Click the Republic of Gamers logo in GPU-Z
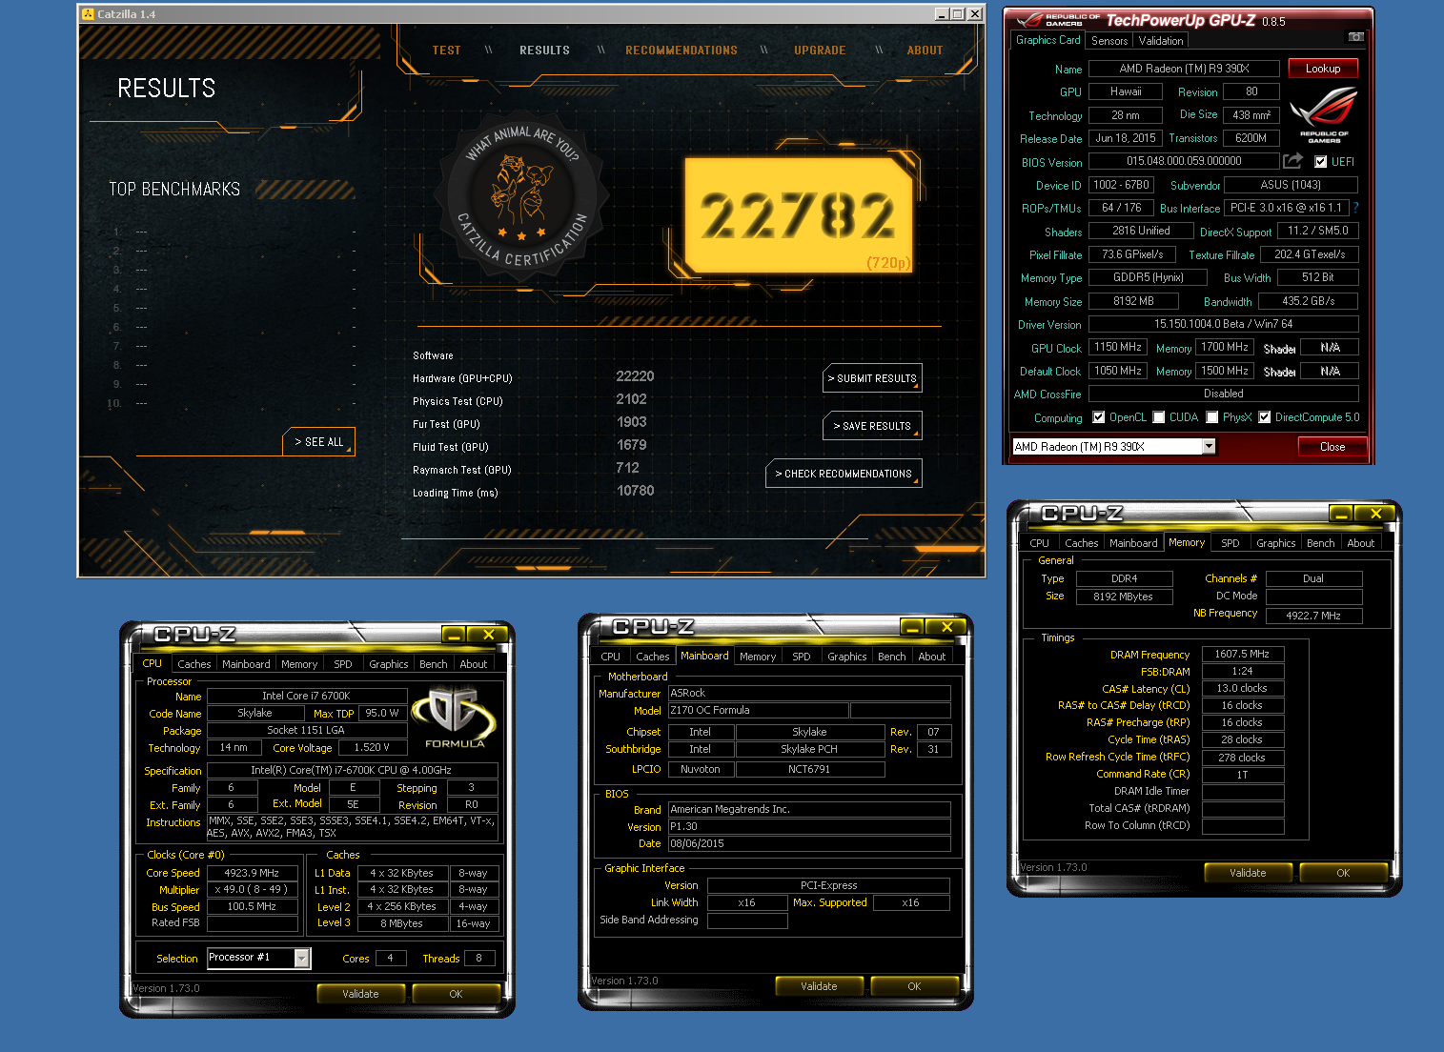This screenshot has height=1052, width=1444. (1324, 114)
